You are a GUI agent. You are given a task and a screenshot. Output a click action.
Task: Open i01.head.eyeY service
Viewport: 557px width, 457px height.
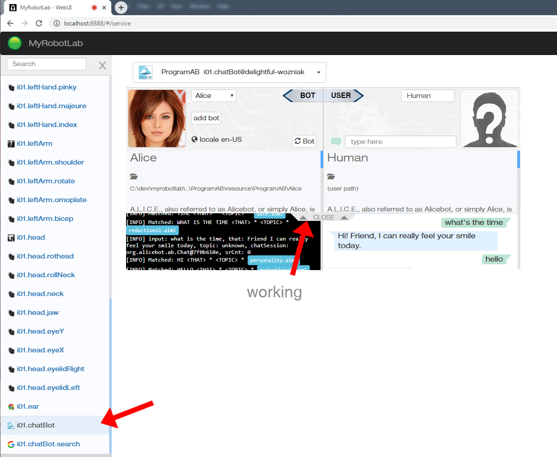pos(41,331)
